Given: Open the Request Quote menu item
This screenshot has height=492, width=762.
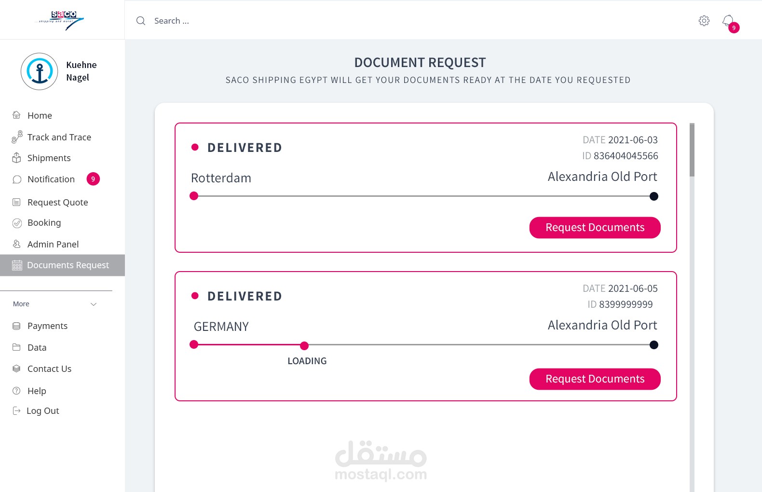Looking at the screenshot, I should (57, 203).
